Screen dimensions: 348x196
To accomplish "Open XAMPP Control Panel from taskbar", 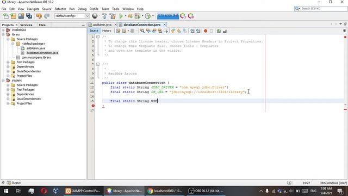I will pyautogui.click(x=83, y=191).
